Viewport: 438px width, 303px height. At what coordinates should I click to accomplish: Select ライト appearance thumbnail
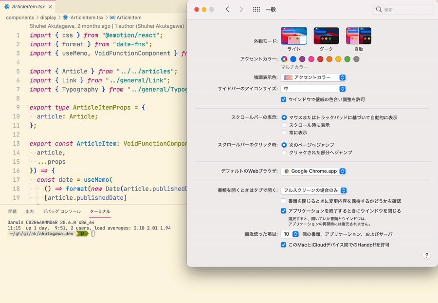pos(294,36)
